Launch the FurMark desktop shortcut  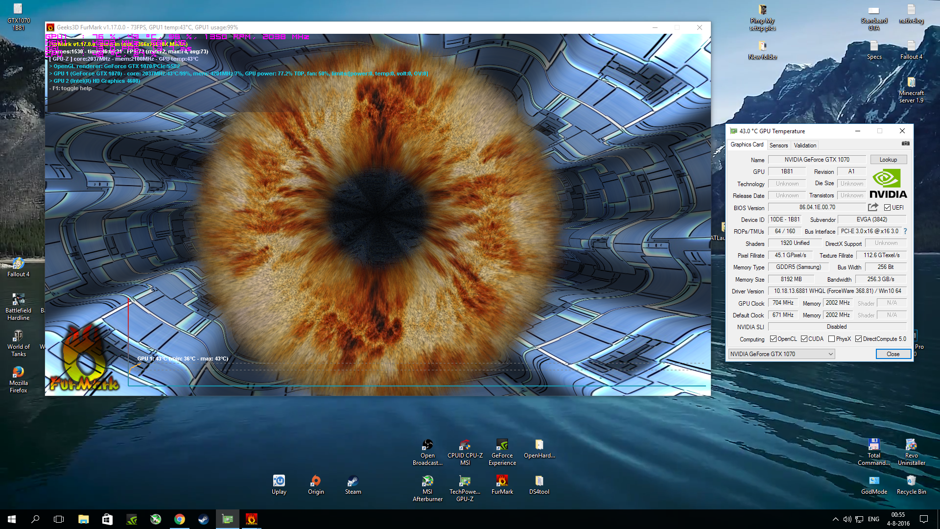coord(502,485)
